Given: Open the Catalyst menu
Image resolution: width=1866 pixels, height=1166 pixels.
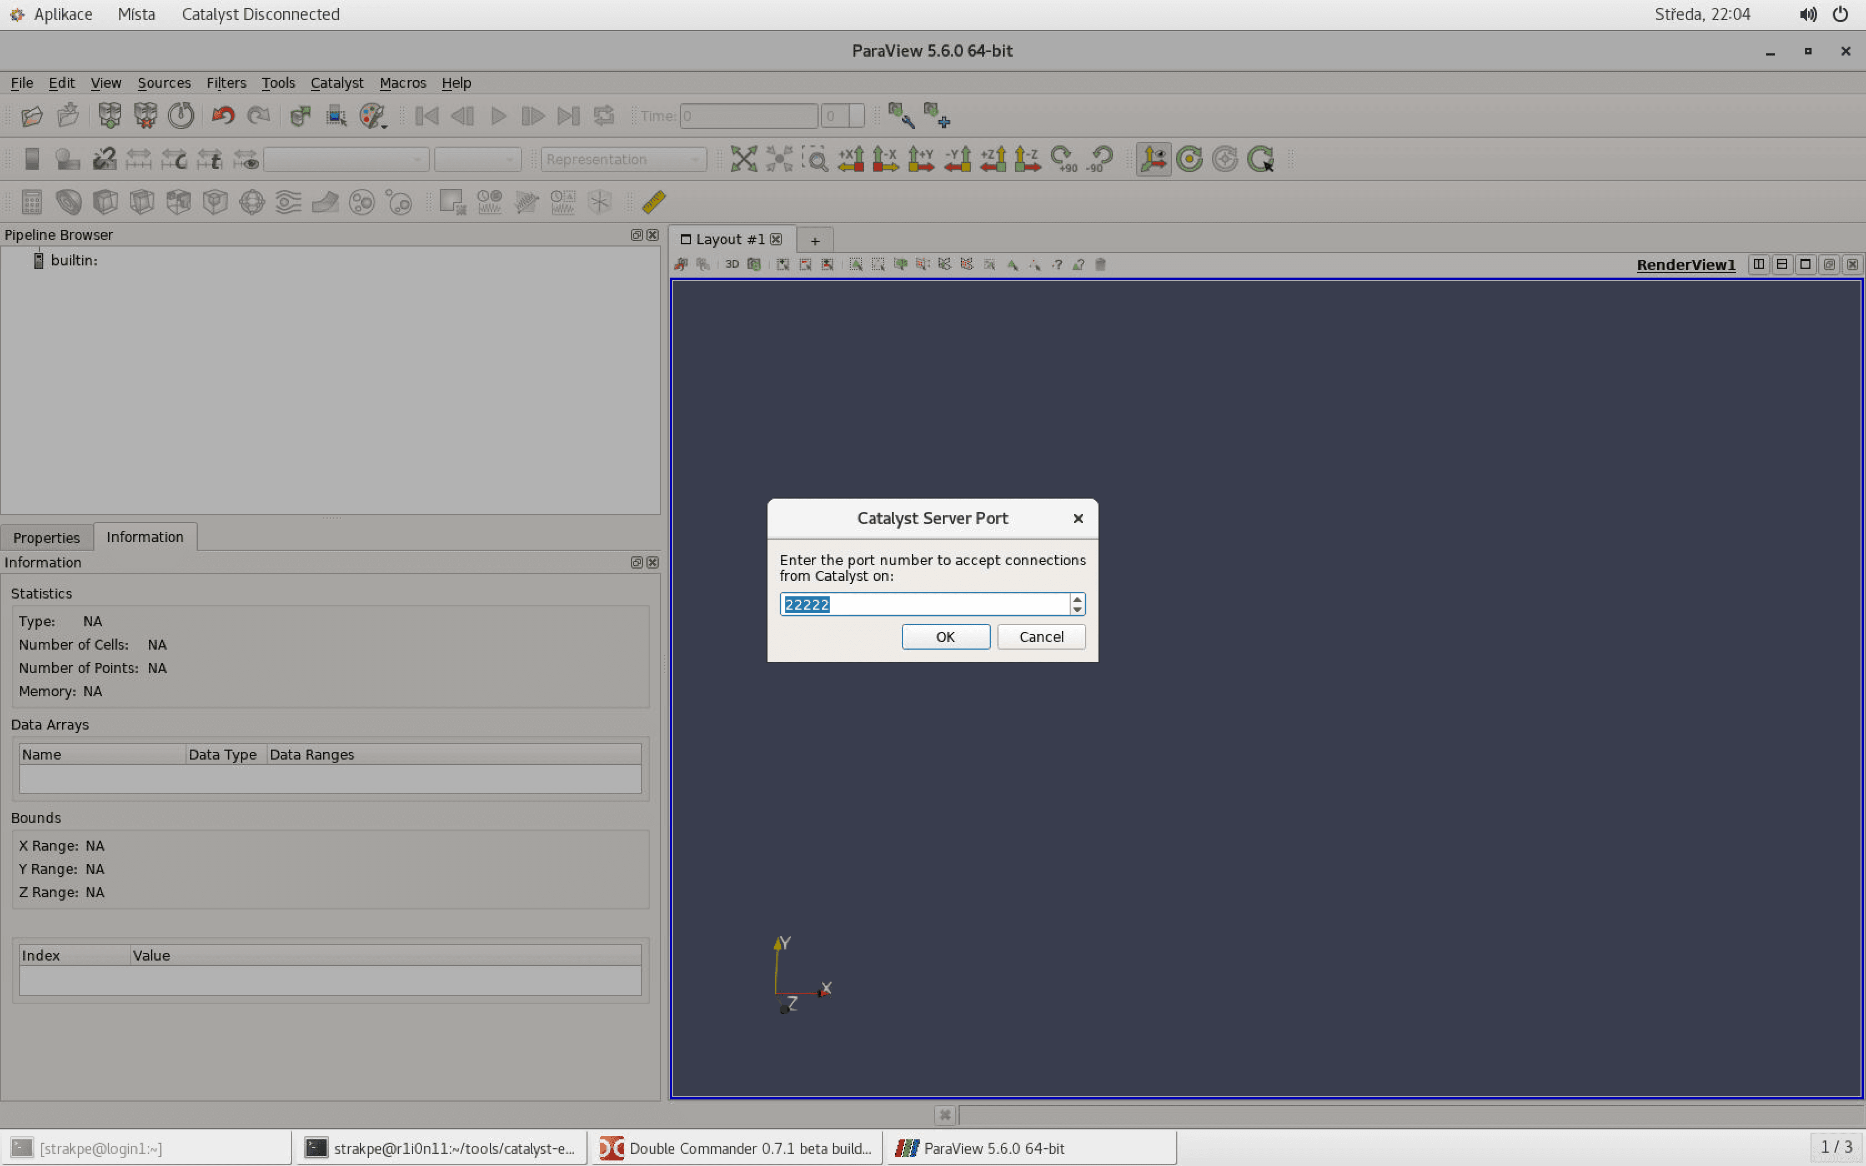Looking at the screenshot, I should pos(337,83).
